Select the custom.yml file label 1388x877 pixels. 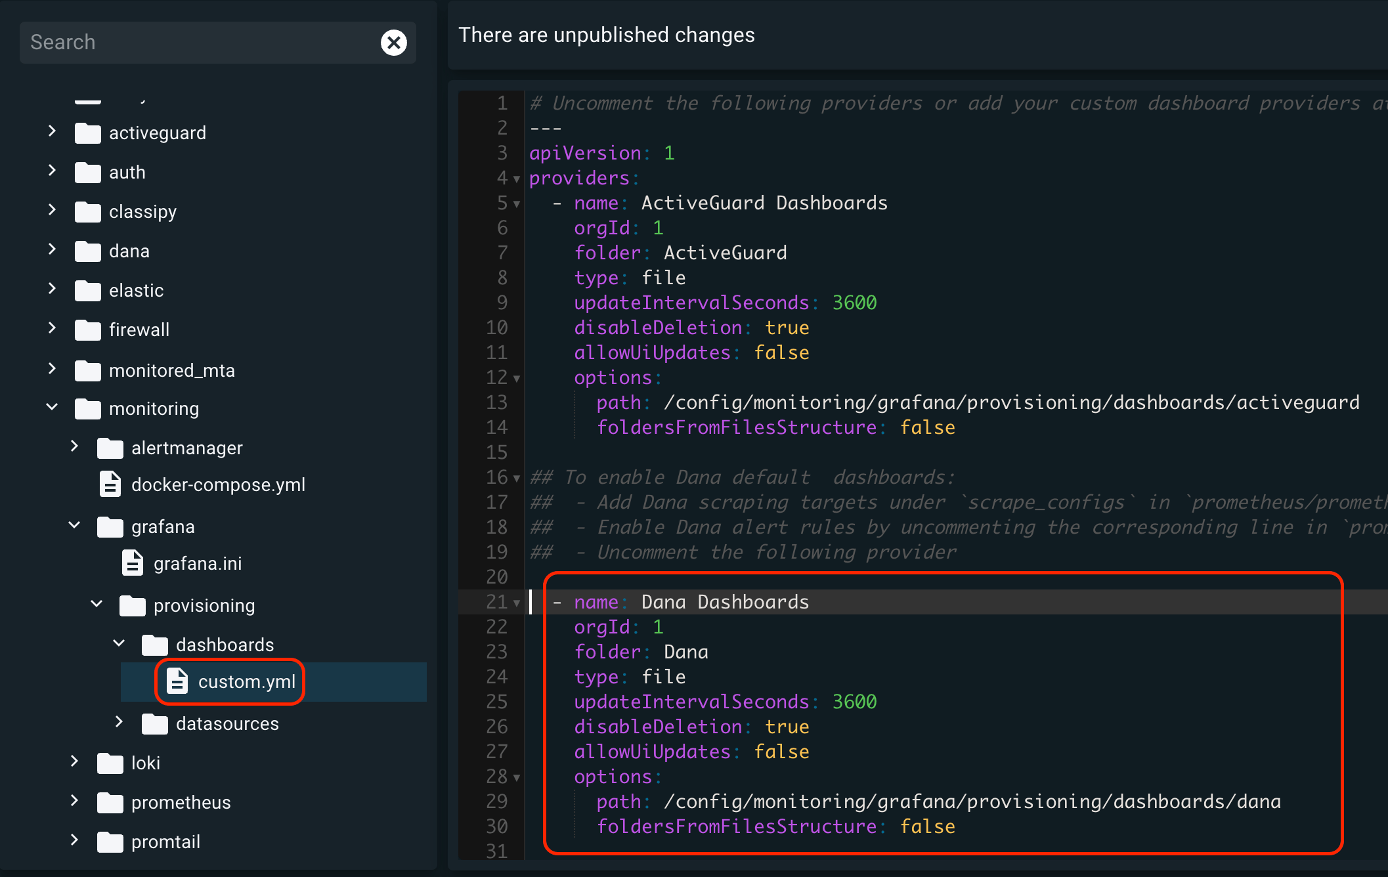pos(247,681)
